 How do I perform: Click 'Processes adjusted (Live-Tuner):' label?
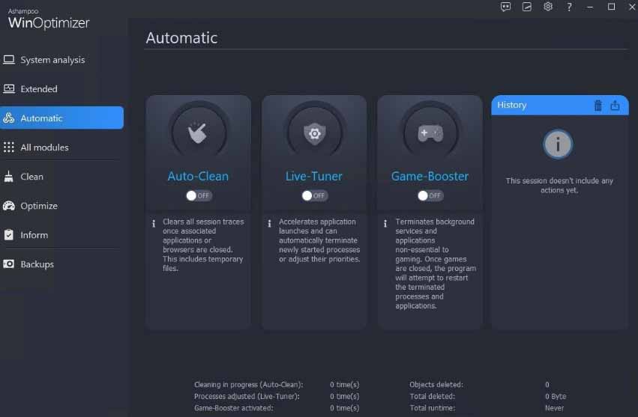(247, 396)
